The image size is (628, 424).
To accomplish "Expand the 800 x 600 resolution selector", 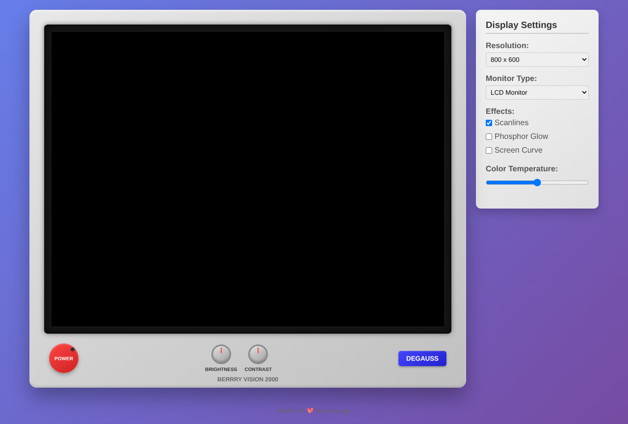I will tap(537, 59).
